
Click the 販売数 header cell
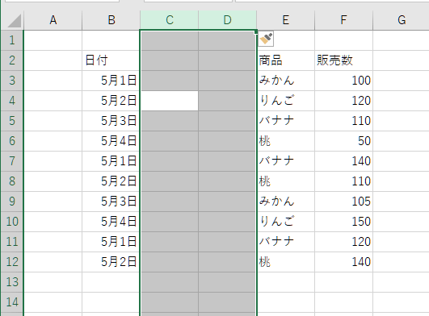pyautogui.click(x=343, y=60)
